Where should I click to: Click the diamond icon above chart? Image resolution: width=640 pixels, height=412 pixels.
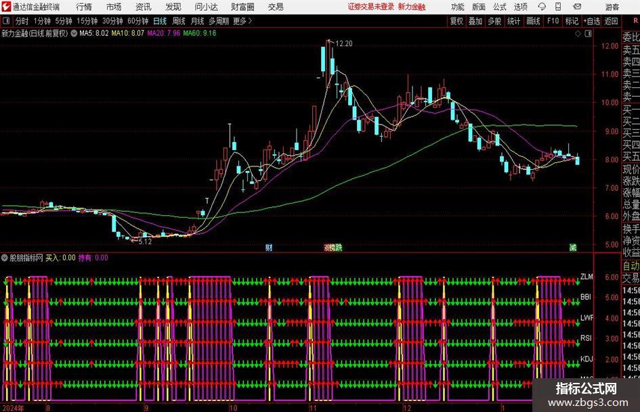click(578, 34)
